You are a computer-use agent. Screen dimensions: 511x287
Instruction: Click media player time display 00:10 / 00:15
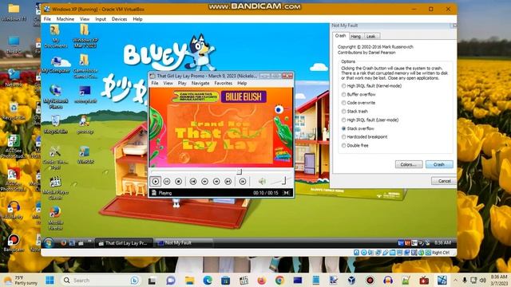[x=266, y=193]
